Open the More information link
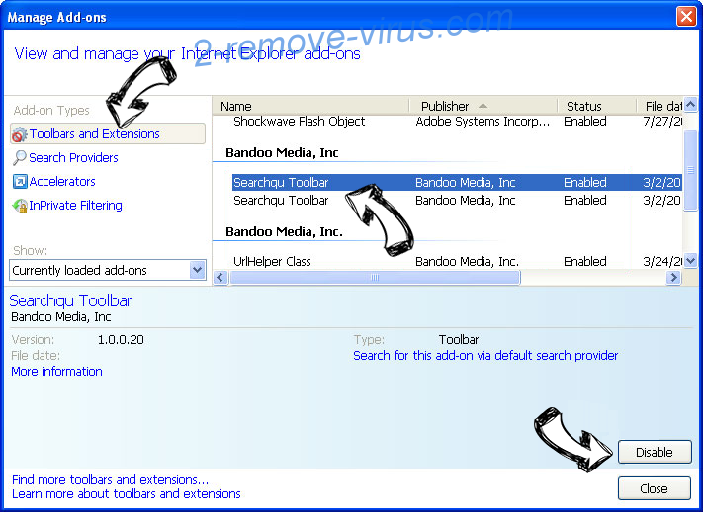Screen dimensions: 703x512 tap(56, 372)
